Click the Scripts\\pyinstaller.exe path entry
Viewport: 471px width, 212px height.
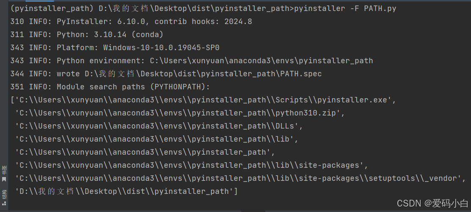204,100
